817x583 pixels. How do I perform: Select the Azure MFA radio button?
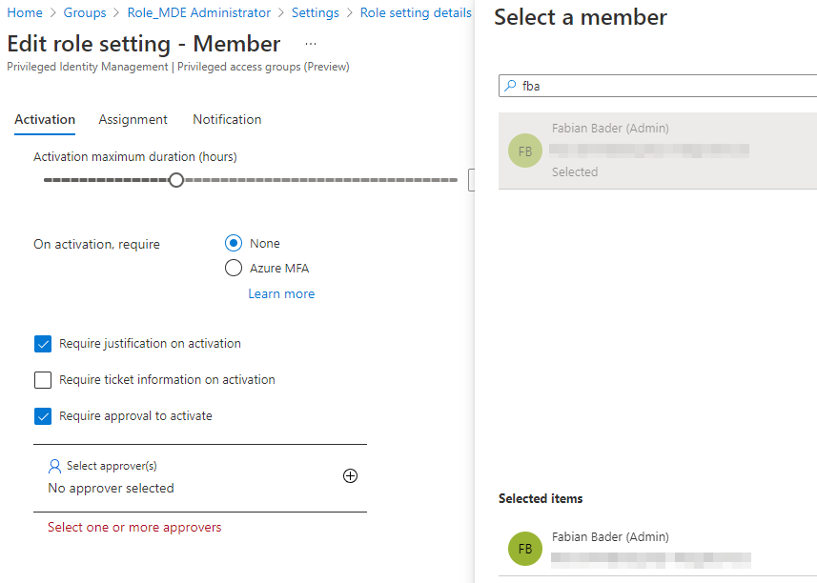(234, 268)
